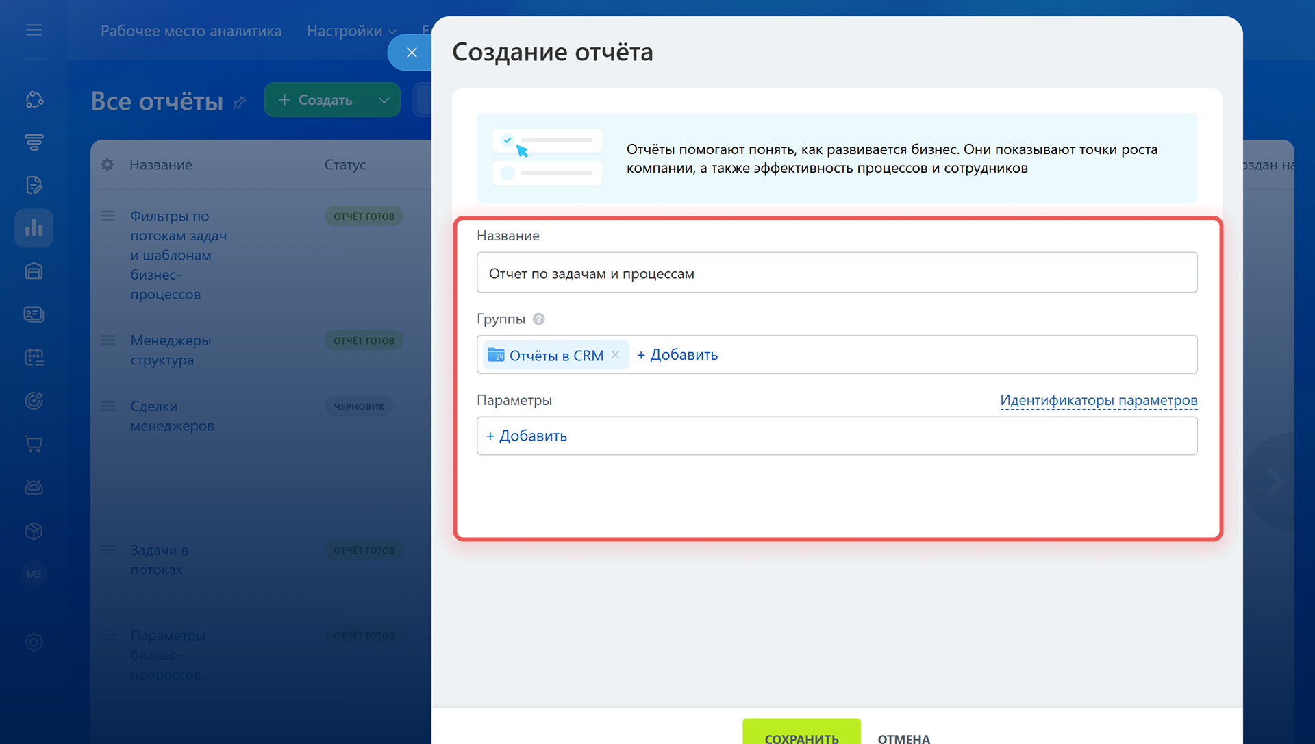This screenshot has width=1315, height=744.
Task: Click the table settings gear near Название
Action: 108,164
